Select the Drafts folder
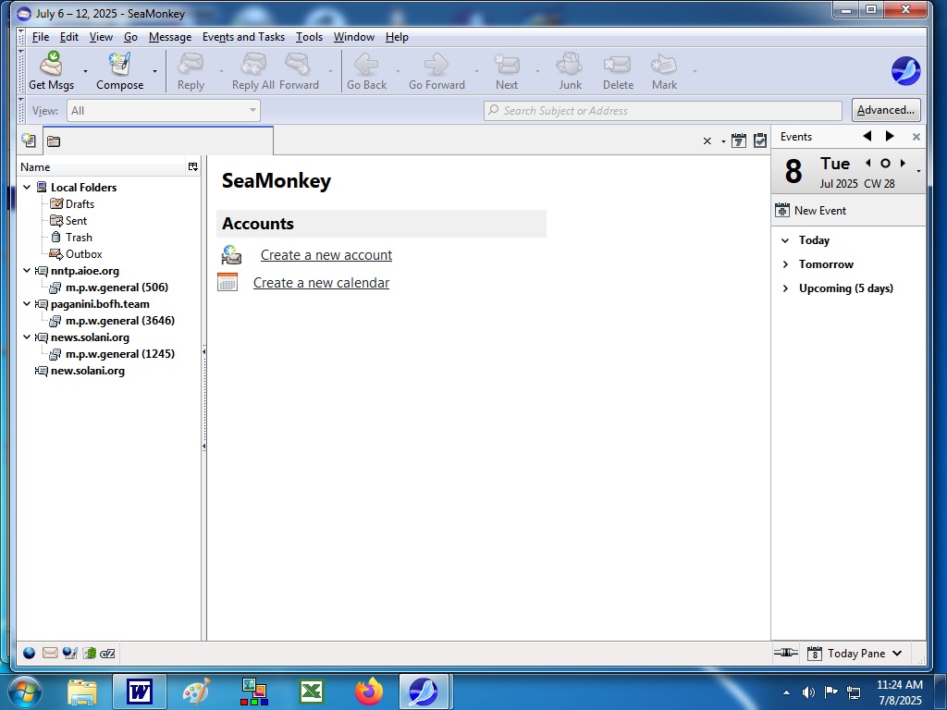The image size is (947, 710). [x=80, y=204]
